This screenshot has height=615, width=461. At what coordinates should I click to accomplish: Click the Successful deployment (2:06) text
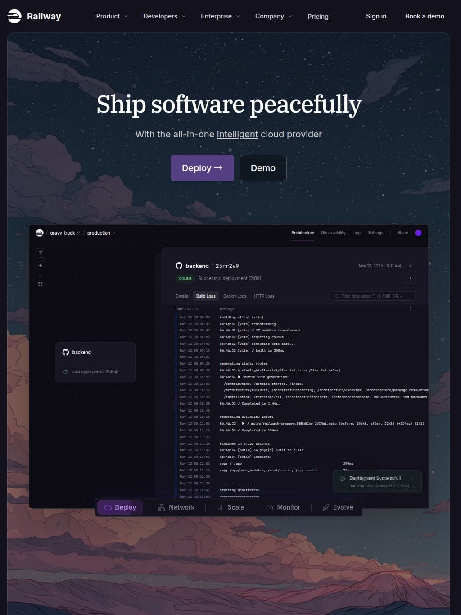[230, 279]
